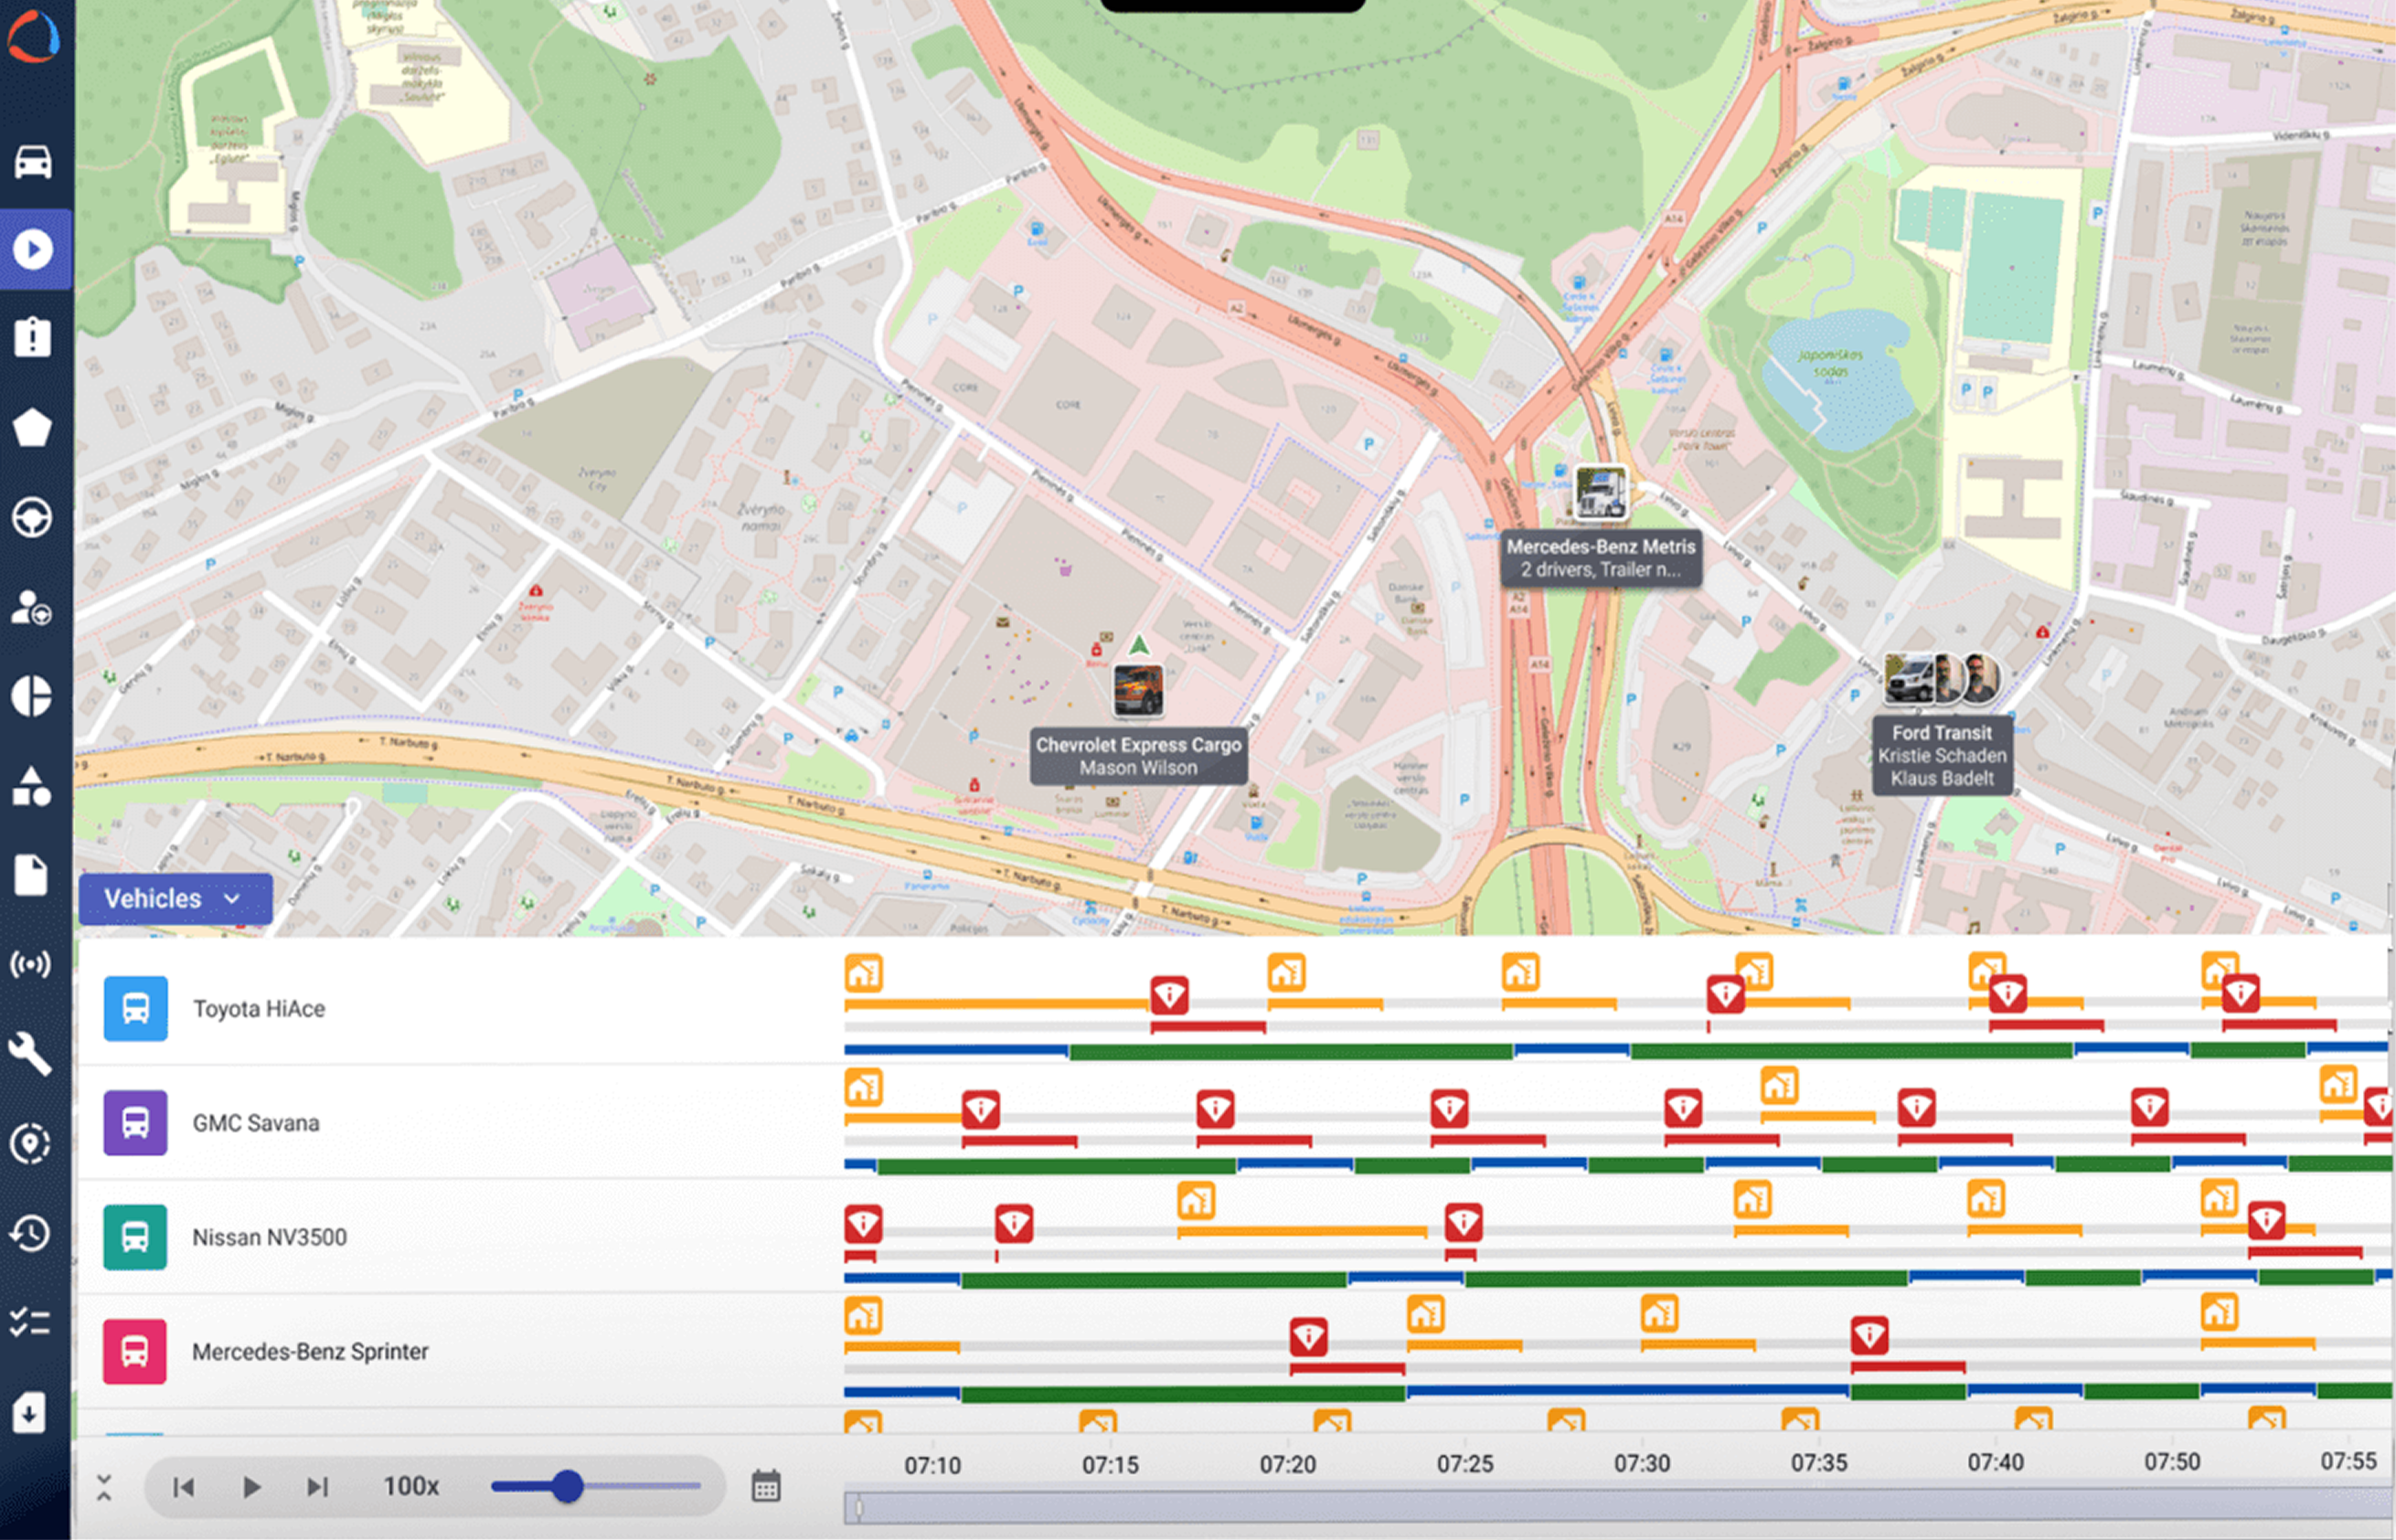Click the document file sidebar icon
The image size is (2396, 1540).
coord(31,875)
